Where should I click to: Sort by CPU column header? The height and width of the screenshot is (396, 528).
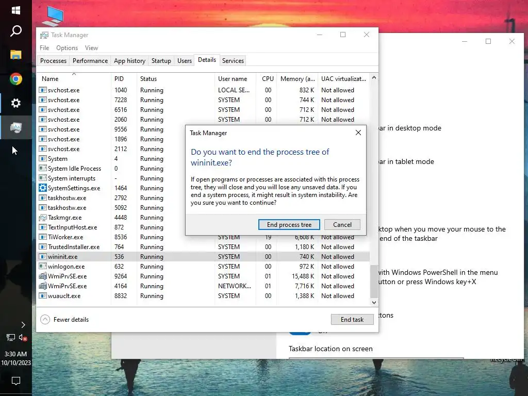tap(267, 79)
